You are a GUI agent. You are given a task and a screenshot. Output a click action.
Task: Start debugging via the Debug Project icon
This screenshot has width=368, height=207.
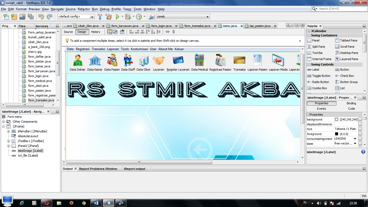(128, 16)
